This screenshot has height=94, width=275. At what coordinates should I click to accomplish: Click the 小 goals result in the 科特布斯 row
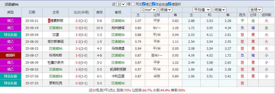tap(266, 56)
